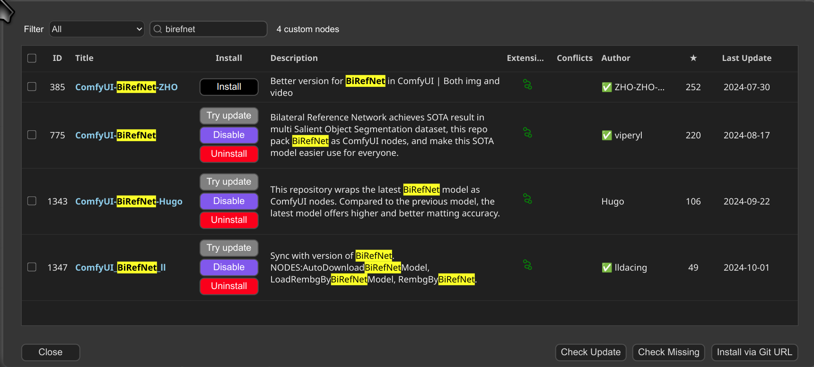Viewport: 814px width, 367px height.
Task: Tick the checkbox for node ID 385
Action: click(32, 87)
